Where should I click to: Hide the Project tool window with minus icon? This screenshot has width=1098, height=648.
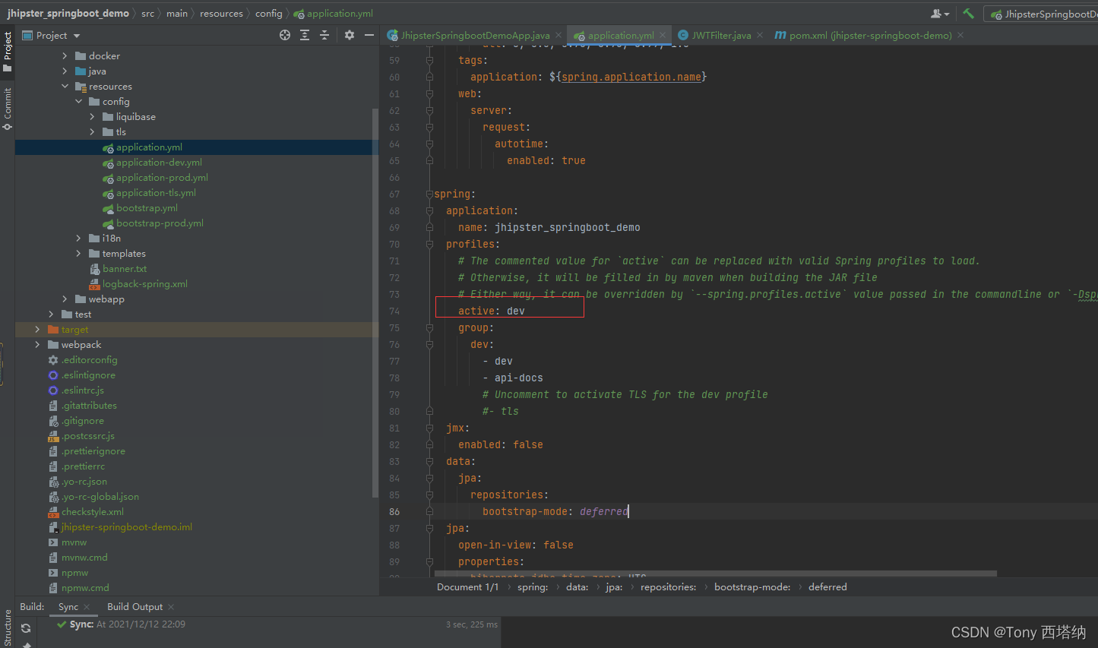tap(369, 35)
